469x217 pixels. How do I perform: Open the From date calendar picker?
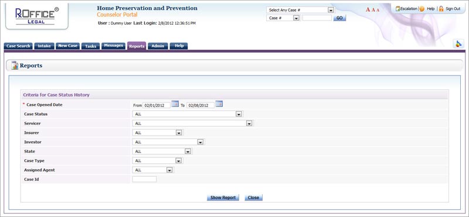pyautogui.click(x=175, y=104)
